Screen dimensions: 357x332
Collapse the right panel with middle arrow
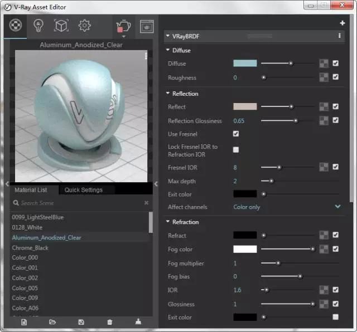coord(156,184)
